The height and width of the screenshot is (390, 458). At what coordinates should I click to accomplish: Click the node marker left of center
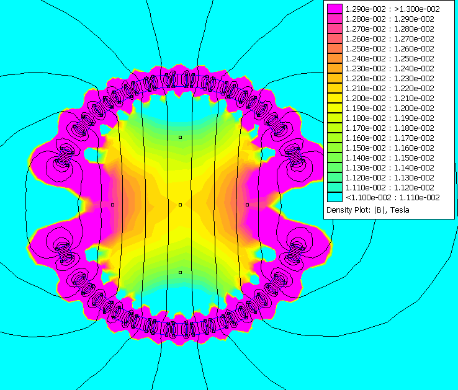112,205
